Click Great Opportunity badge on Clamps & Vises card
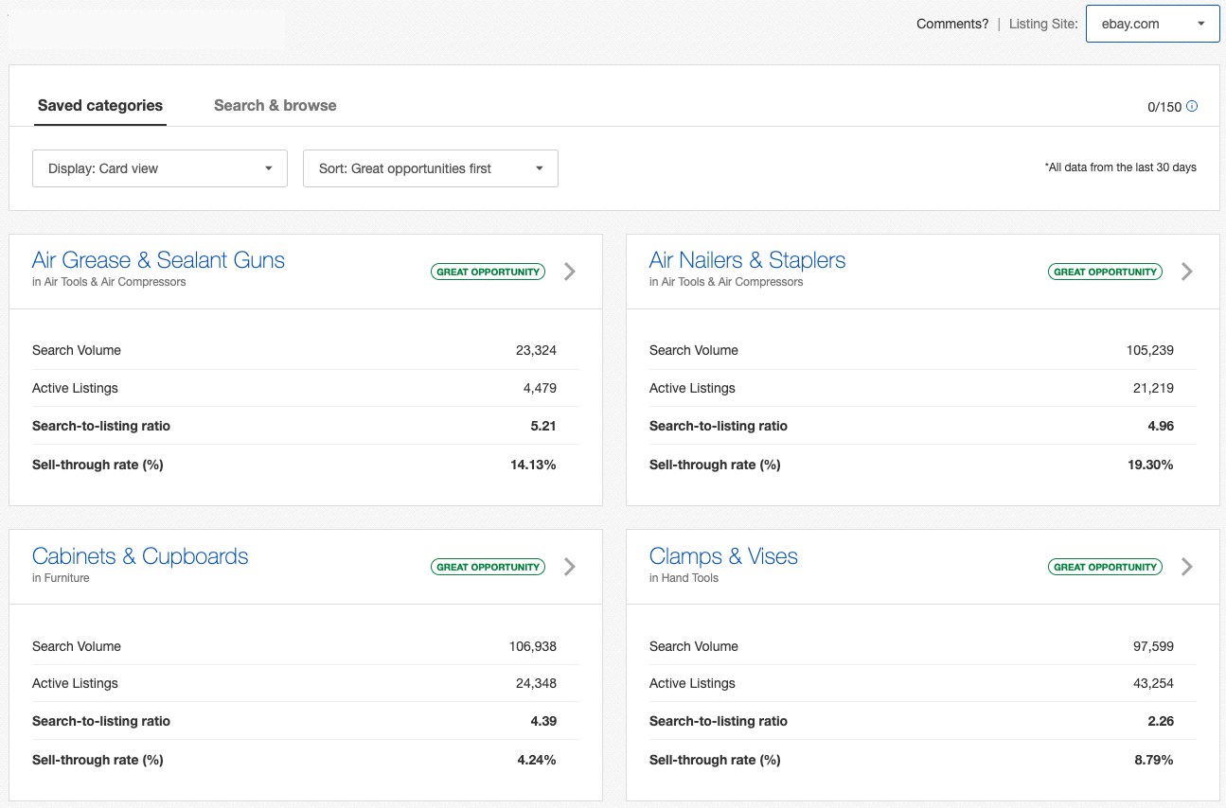 (1106, 567)
